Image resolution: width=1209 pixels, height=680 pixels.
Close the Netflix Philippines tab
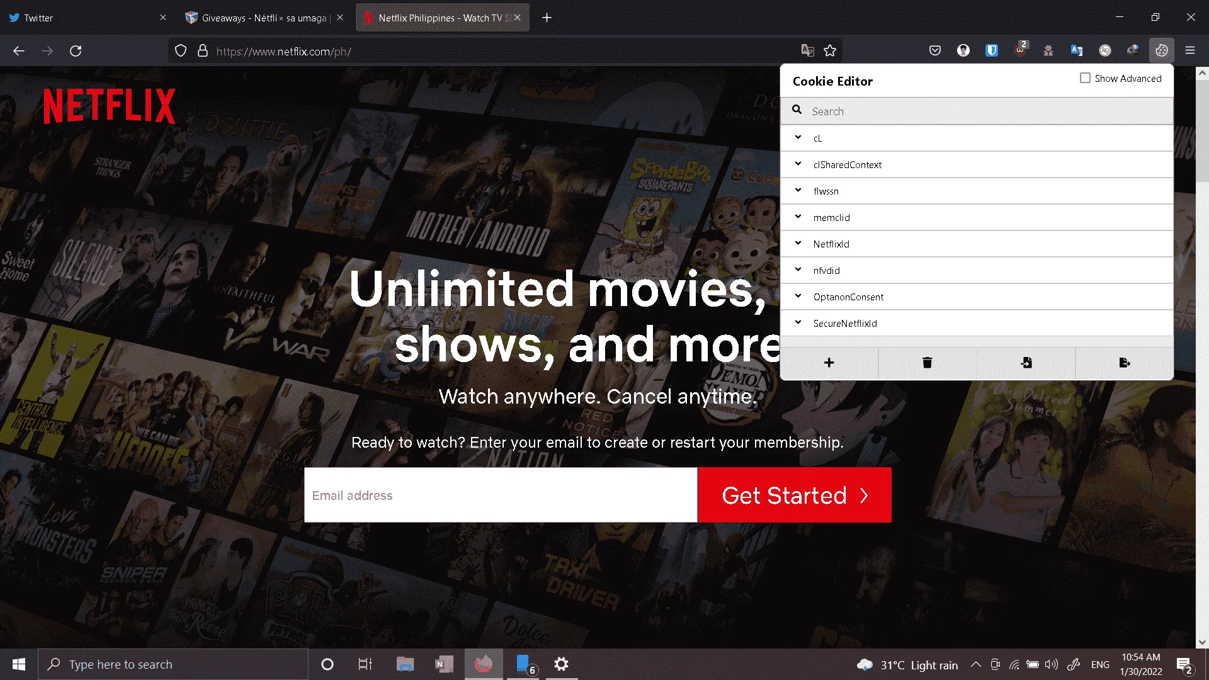(x=517, y=18)
